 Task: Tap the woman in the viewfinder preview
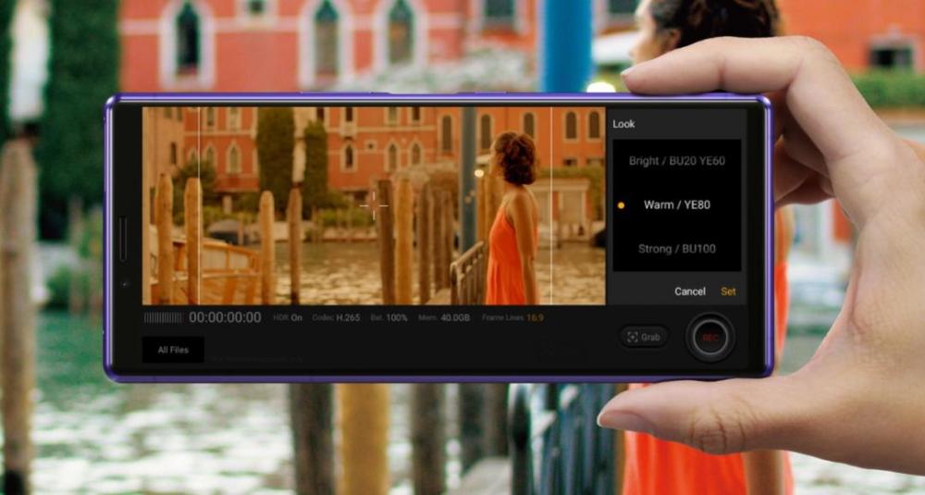515,217
